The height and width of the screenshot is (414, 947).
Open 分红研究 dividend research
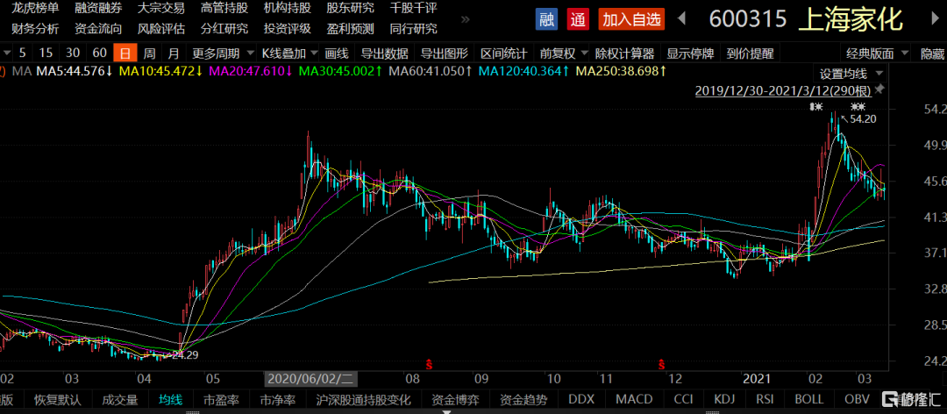[x=224, y=28]
